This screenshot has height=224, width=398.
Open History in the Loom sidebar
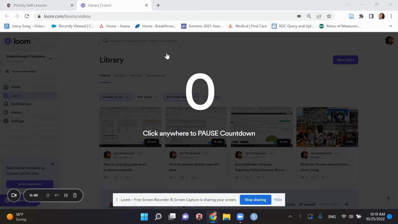(16, 112)
